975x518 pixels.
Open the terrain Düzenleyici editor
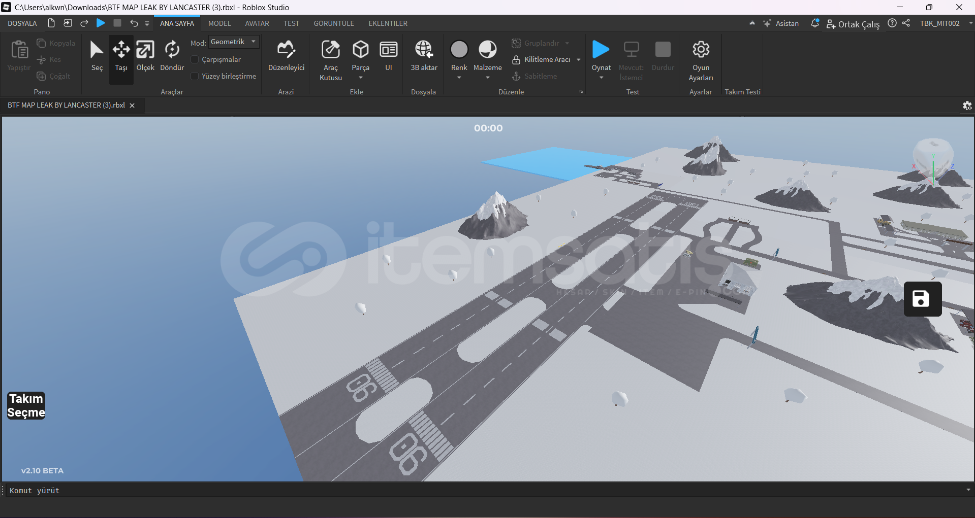[286, 56]
